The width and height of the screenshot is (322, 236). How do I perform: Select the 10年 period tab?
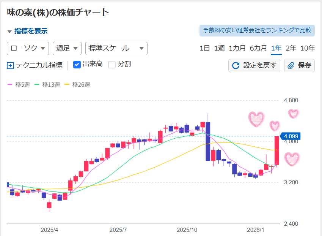tap(308, 48)
